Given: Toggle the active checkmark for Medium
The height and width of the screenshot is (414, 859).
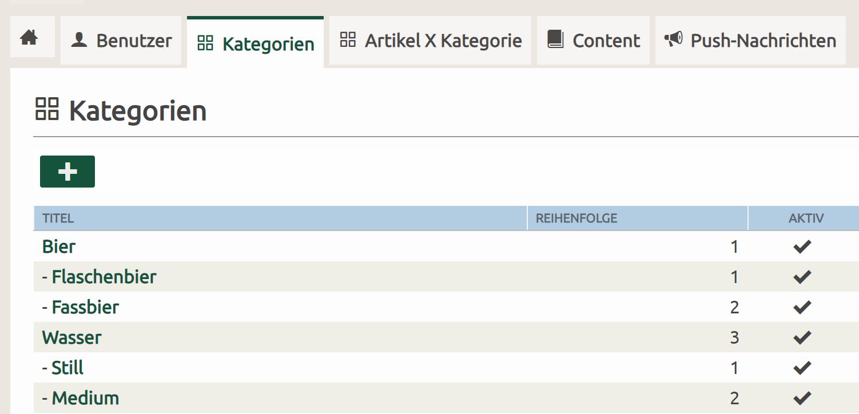Looking at the screenshot, I should tap(802, 398).
